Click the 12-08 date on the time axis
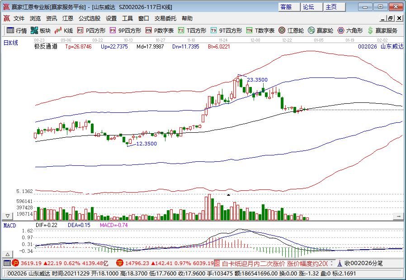This screenshot has height=280, width=406. (255, 40)
